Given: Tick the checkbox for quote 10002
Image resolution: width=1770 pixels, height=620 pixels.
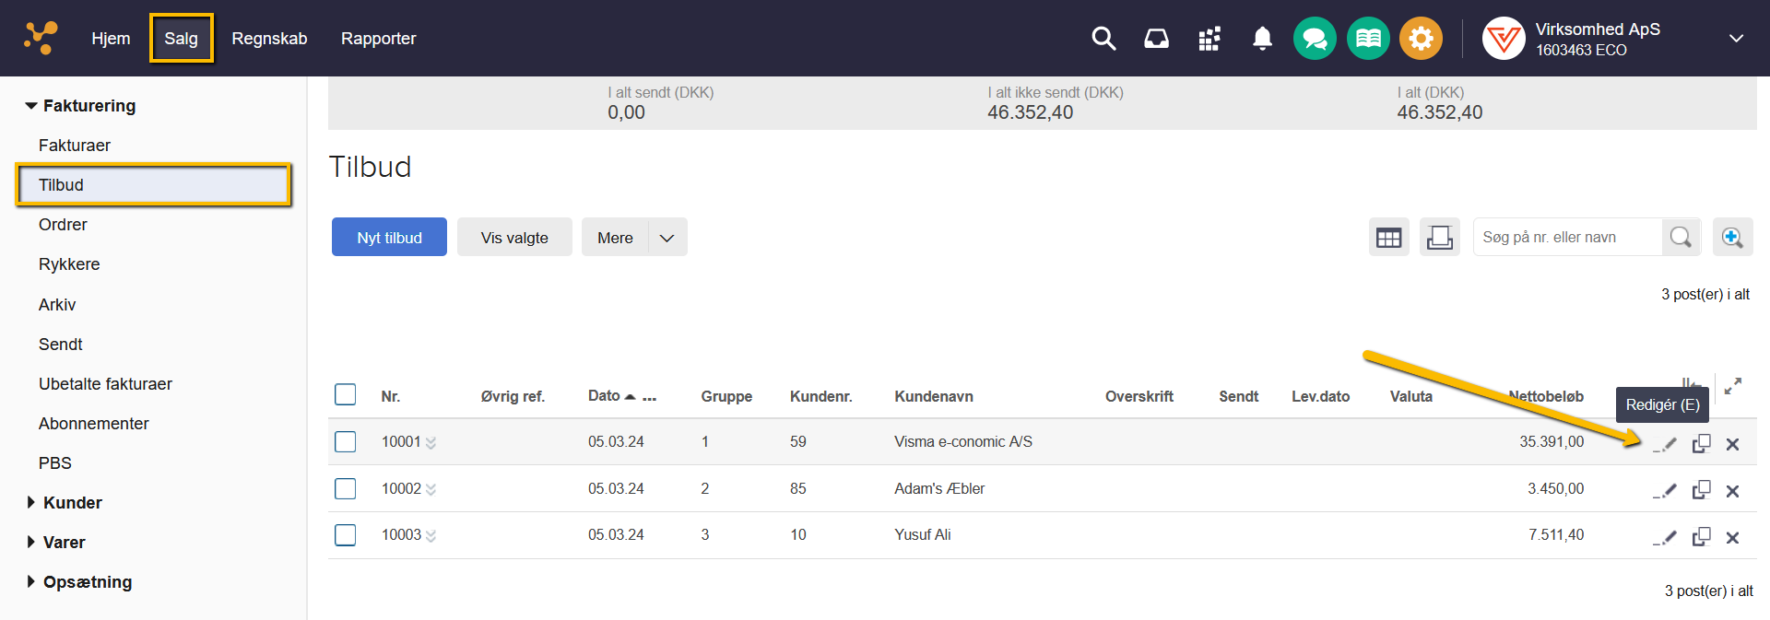Looking at the screenshot, I should [346, 488].
